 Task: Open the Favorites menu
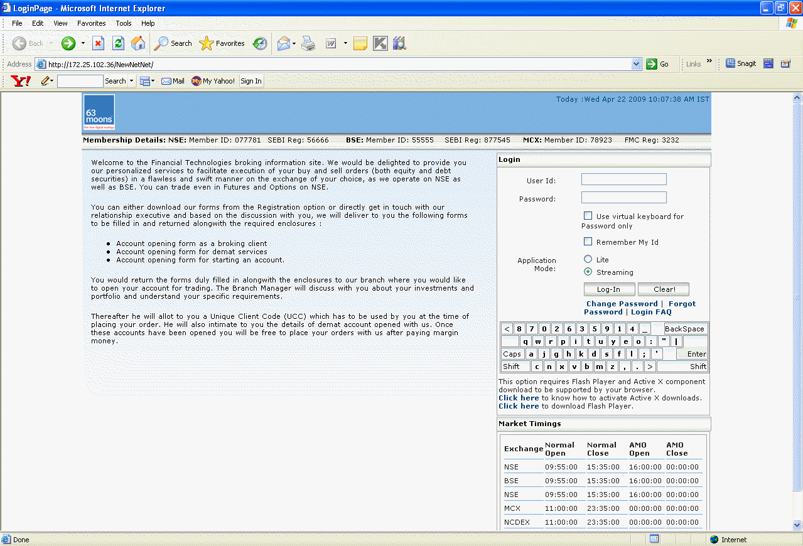click(92, 23)
